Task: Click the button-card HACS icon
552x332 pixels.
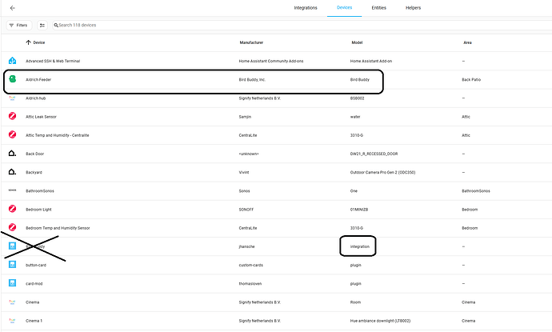Action: [x=12, y=265]
